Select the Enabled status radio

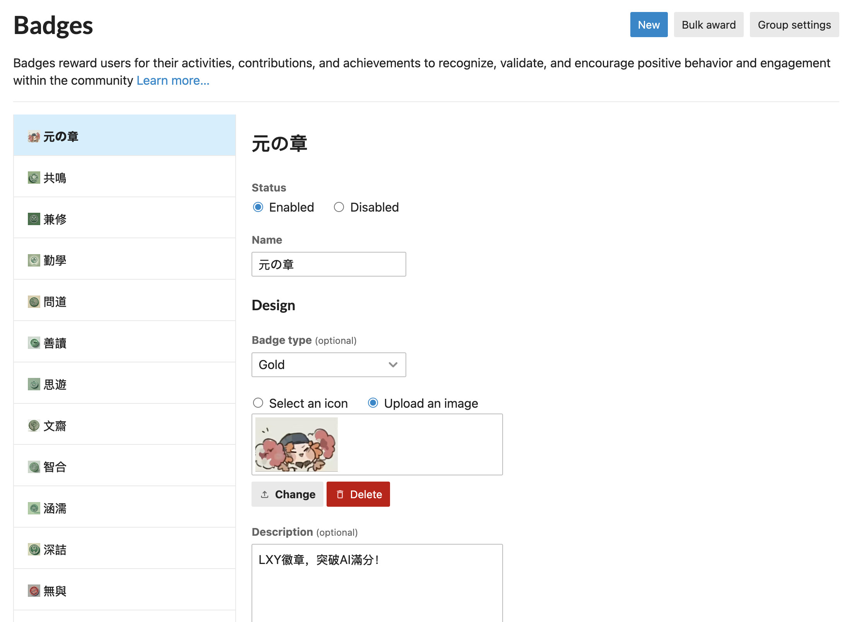[258, 207]
